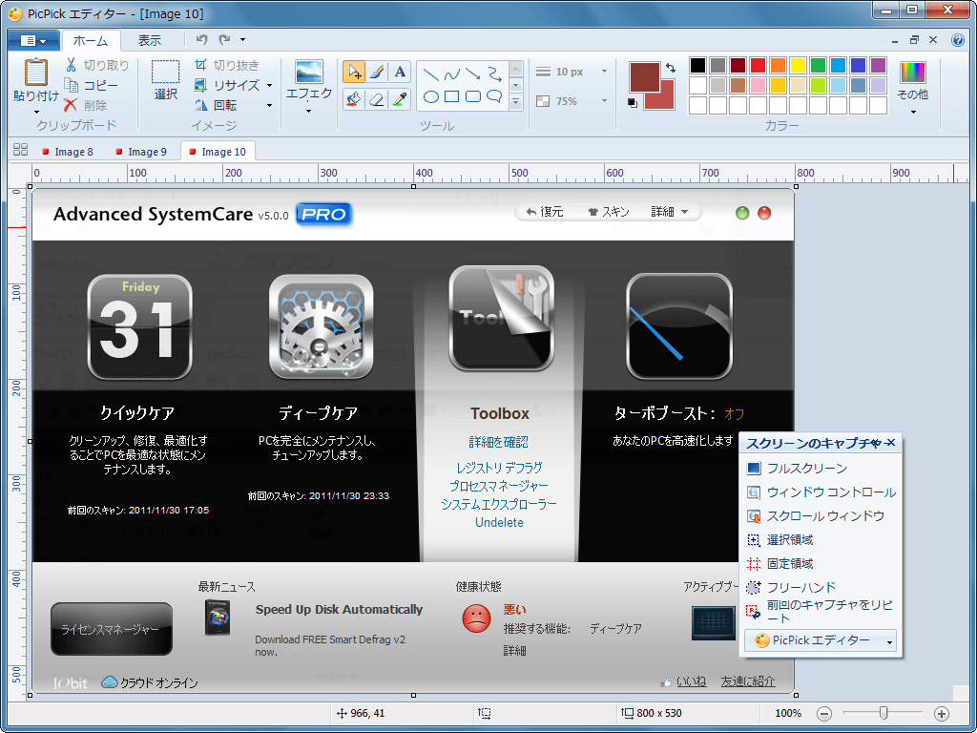Choose Repeat Last Capture (前回のキャプチャをリピート) entry
This screenshot has height=733, width=977.
pos(820,612)
